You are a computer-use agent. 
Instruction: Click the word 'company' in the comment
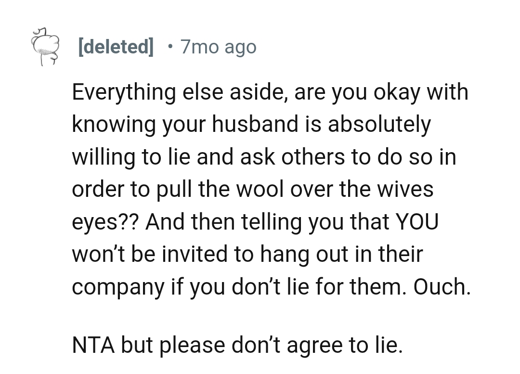(x=117, y=287)
